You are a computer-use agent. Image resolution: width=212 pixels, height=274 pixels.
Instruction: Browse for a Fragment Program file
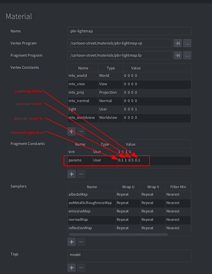(187, 55)
